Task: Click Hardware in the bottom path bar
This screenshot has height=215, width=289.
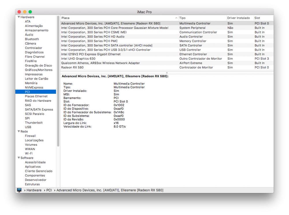Action: 34,190
